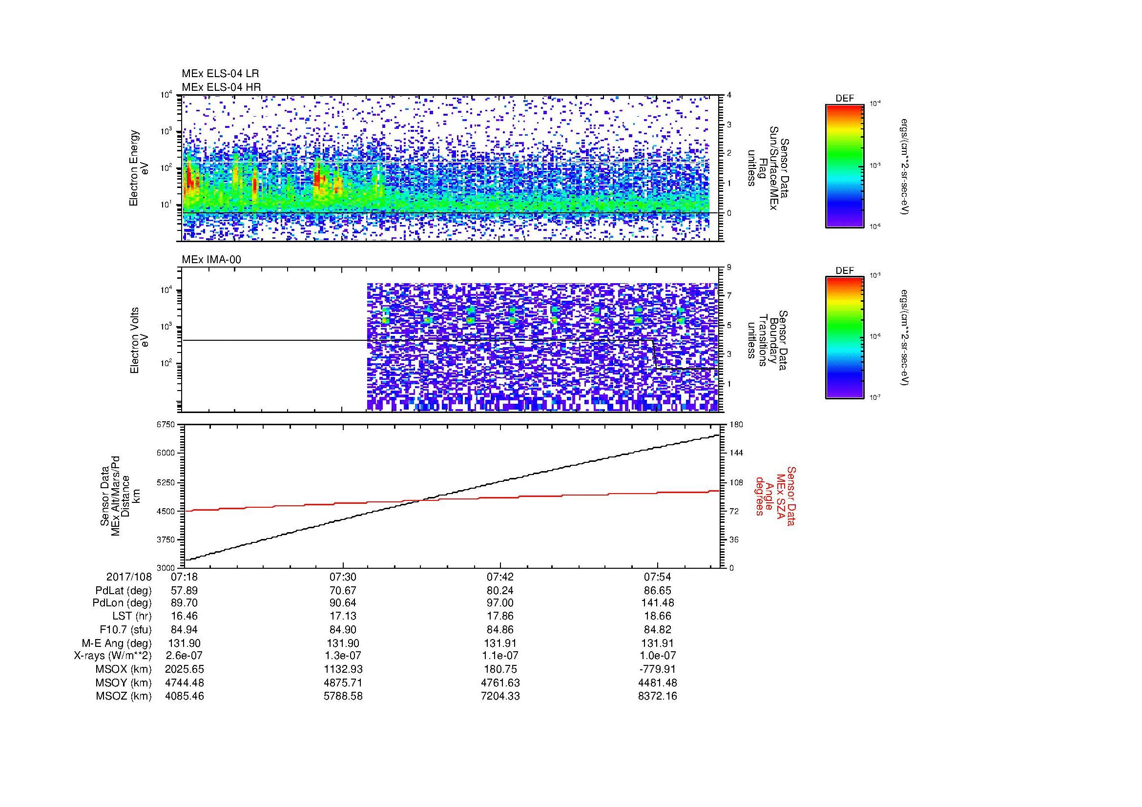Click the X-rays value 2.6e-07

pyautogui.click(x=185, y=656)
